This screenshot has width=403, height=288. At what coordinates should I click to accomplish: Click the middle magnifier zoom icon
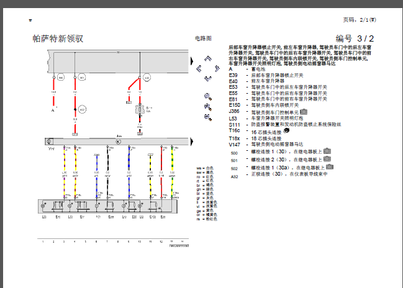tap(208, 107)
